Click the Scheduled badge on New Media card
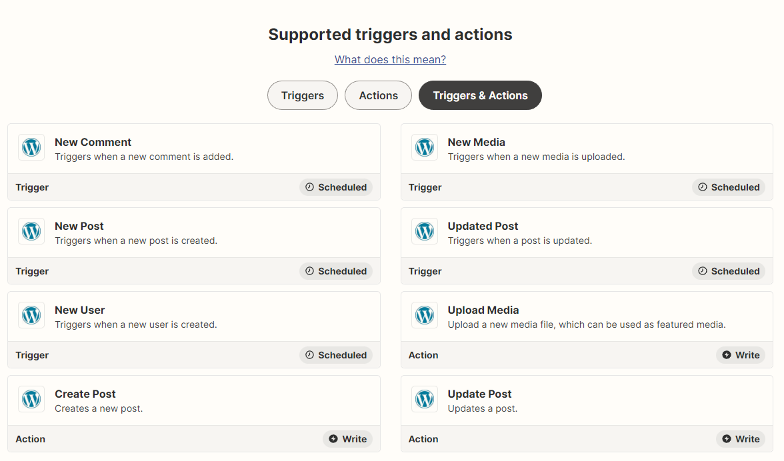Screen dimensions: 784x461 [x=729, y=187]
